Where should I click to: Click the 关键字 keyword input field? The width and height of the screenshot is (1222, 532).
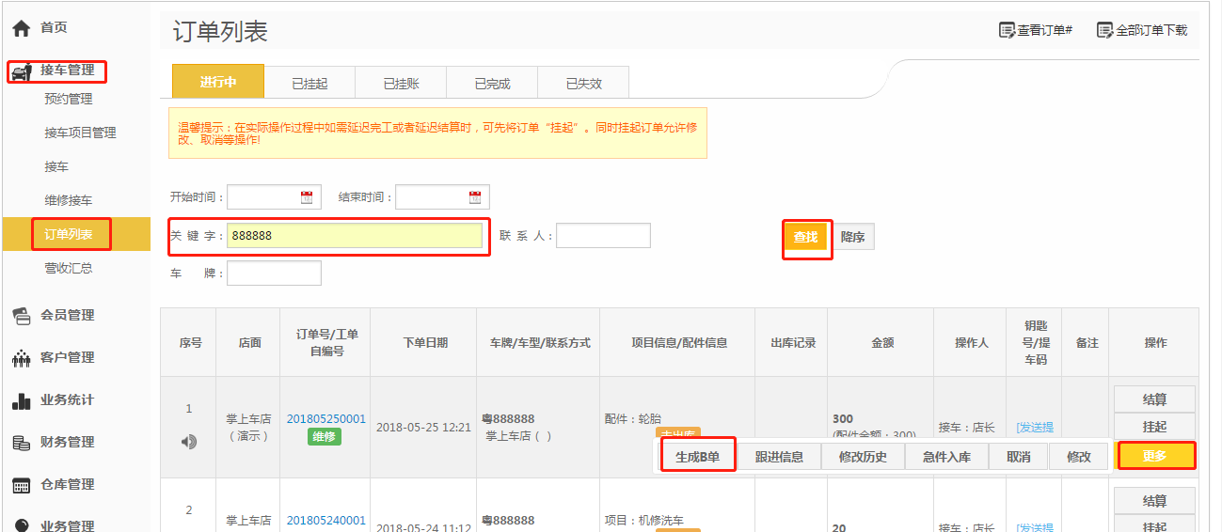tap(355, 236)
